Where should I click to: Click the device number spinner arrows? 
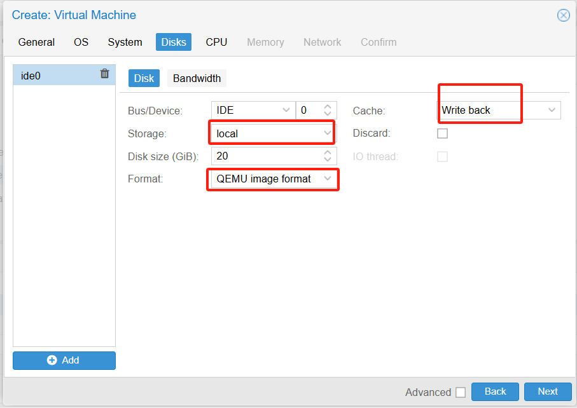coord(328,111)
